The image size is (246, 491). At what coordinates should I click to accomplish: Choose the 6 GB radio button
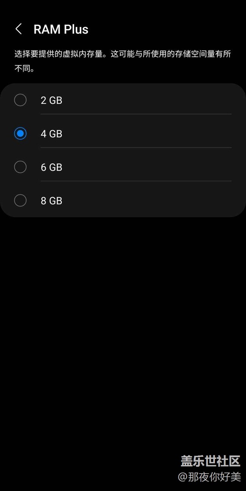pyautogui.click(x=20, y=167)
